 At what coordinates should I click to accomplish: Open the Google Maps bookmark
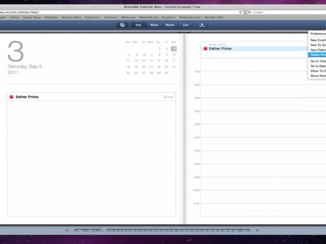32,17
